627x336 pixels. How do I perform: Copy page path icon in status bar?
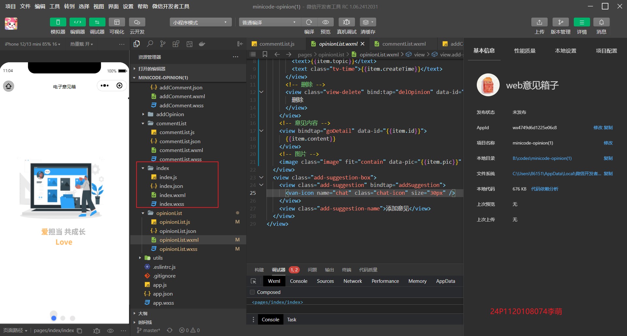(x=79, y=330)
